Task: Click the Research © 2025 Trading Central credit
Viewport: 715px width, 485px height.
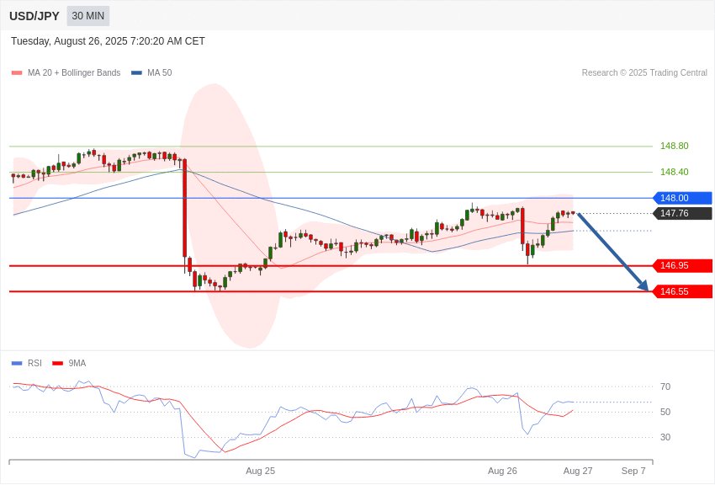Action: (644, 73)
